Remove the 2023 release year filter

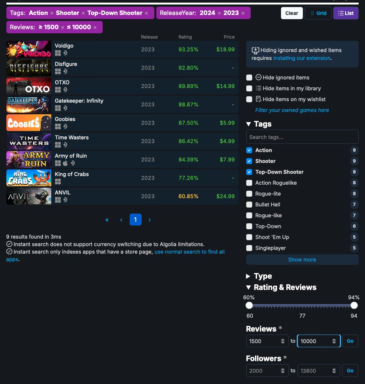coord(243,13)
